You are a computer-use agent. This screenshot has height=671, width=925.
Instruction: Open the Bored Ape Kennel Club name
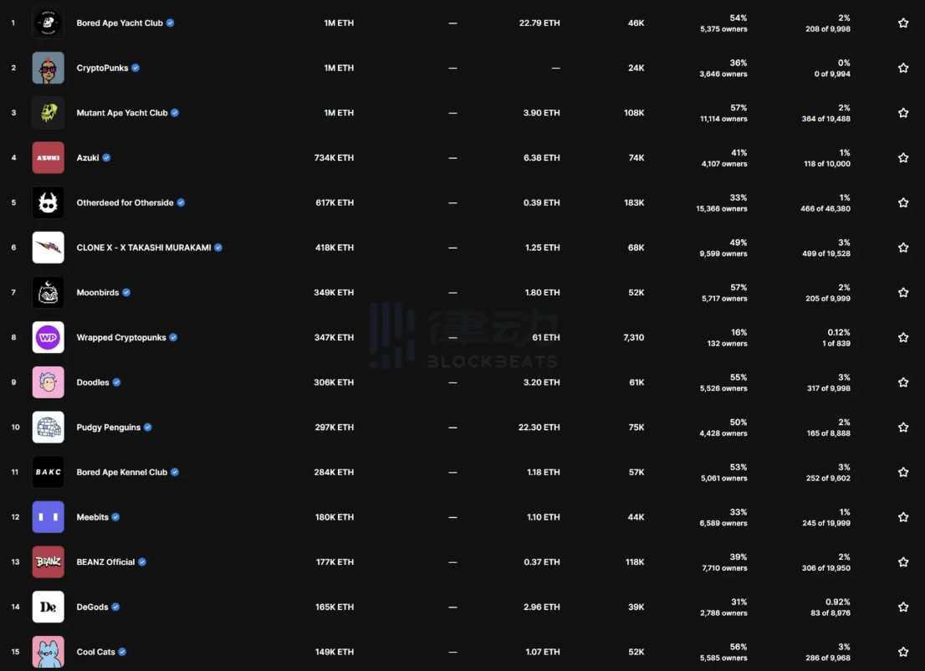point(122,472)
